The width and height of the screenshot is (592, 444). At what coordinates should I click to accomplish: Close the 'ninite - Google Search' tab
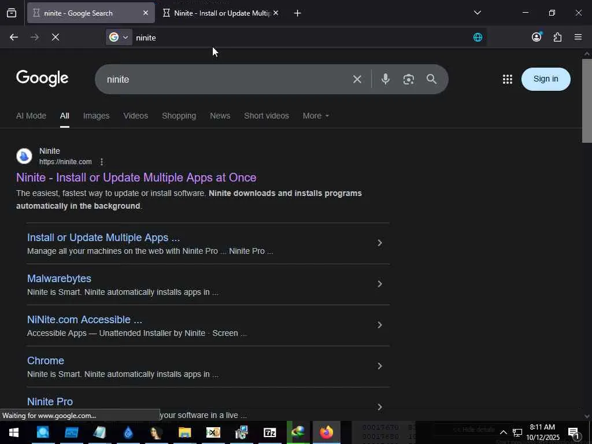click(x=146, y=13)
